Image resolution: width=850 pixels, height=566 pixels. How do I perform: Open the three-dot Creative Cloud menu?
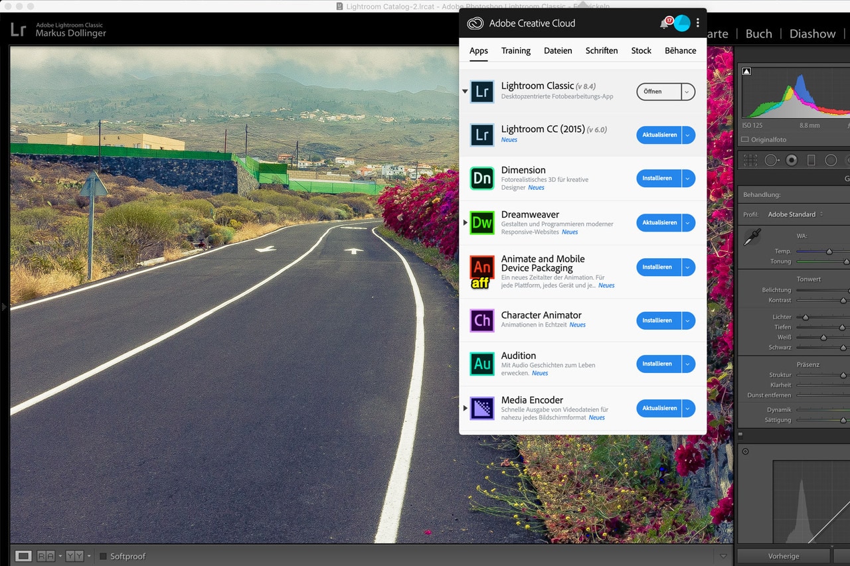coord(697,23)
